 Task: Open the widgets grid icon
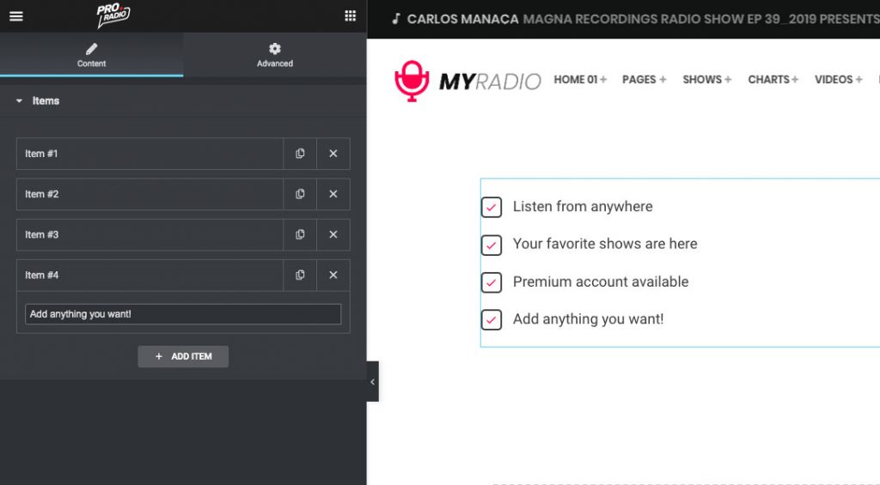pos(350,16)
